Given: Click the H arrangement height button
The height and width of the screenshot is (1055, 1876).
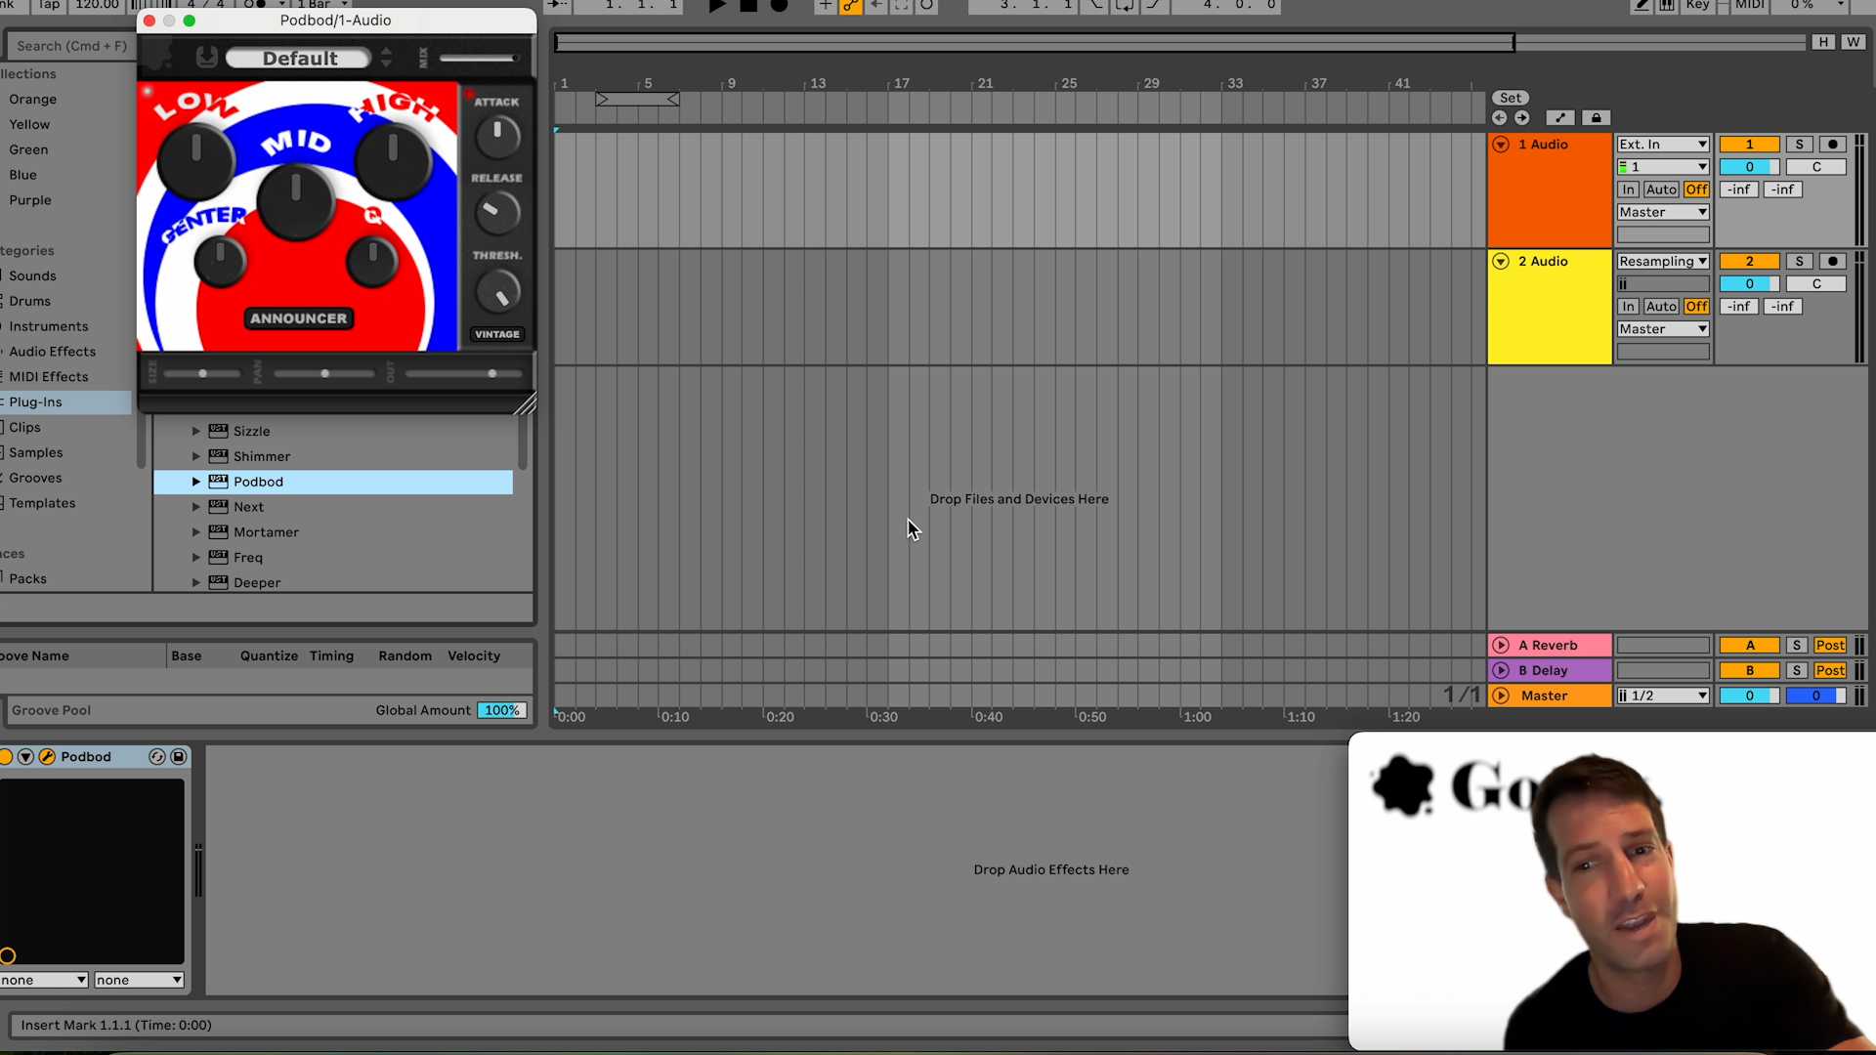Looking at the screenshot, I should click(x=1823, y=42).
